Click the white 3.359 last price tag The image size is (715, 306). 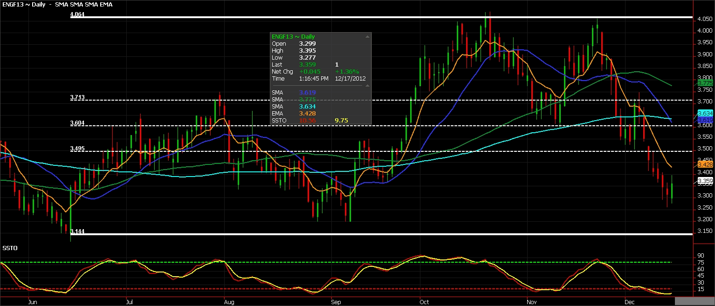(x=705, y=181)
